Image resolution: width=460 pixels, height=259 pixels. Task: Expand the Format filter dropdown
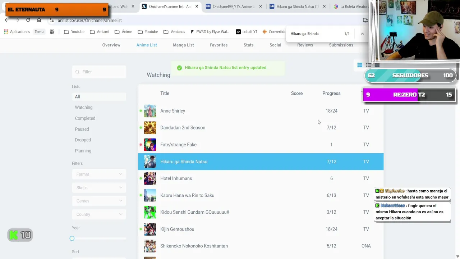[x=99, y=174]
